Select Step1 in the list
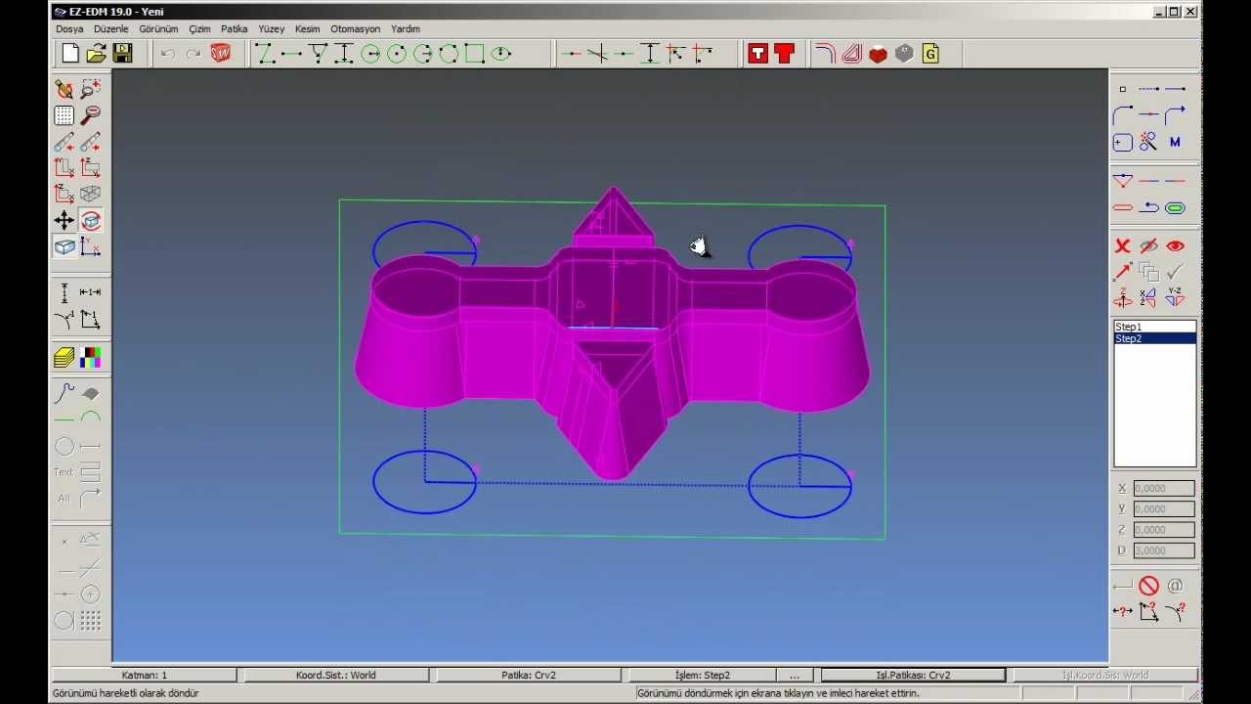This screenshot has width=1251, height=704. tap(1154, 327)
